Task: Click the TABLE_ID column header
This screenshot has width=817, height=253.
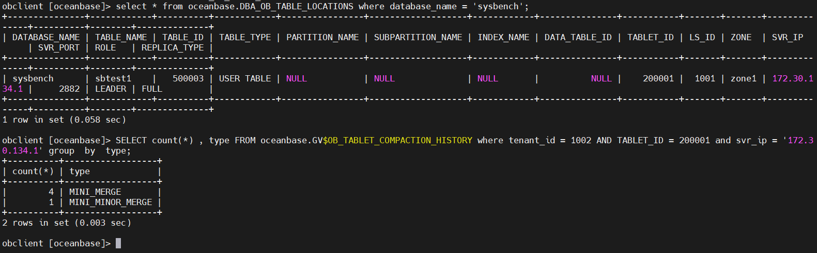Action: click(183, 37)
